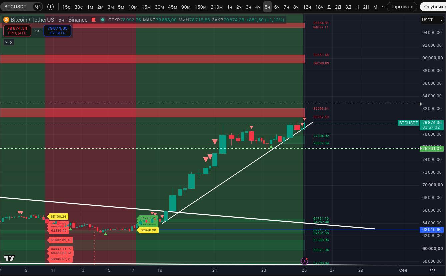The width and height of the screenshot is (446, 276).
Task: Switch to the 15с timeframe
Action: pos(66,7)
